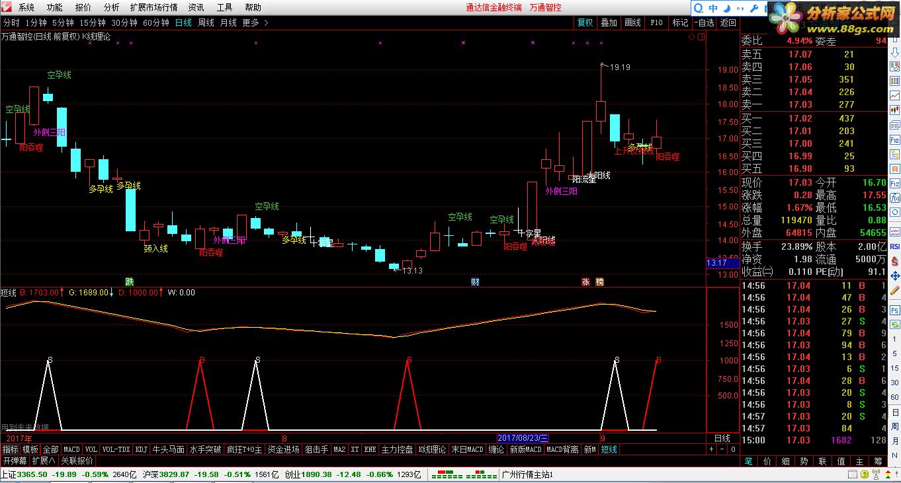Click the F12 sidebar icon
The height and width of the screenshot is (483, 901).
click(894, 183)
